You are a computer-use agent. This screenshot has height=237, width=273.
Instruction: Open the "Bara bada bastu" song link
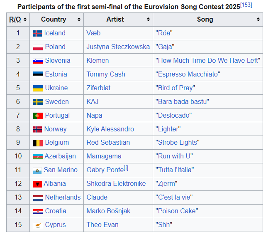[182, 102]
